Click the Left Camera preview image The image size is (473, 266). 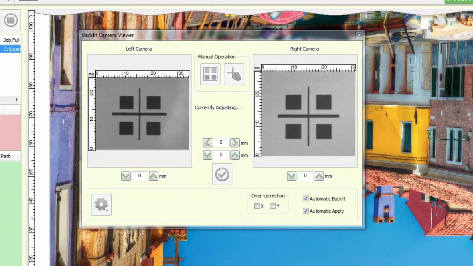tap(143, 114)
